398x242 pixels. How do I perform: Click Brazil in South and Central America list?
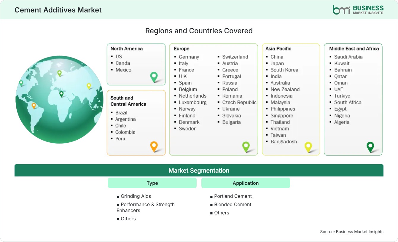[x=121, y=113]
